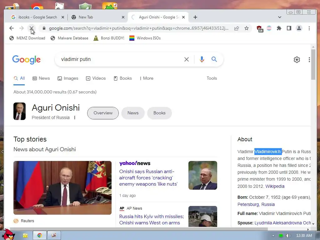Open the Reuters top story image
The image size is (320, 240).
(x=62, y=188)
